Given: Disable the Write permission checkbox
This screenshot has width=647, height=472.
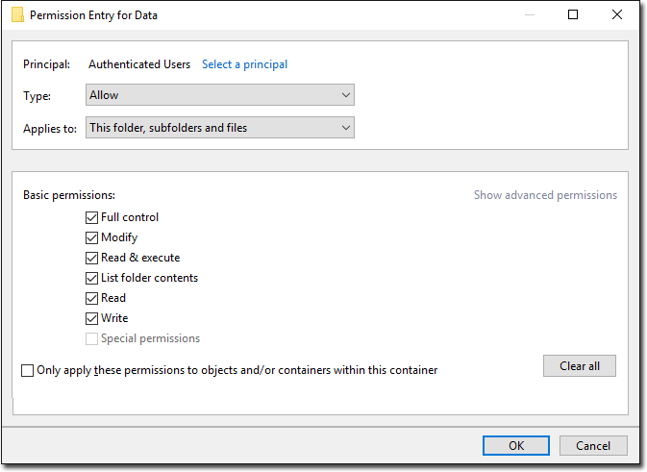Looking at the screenshot, I should click(91, 318).
